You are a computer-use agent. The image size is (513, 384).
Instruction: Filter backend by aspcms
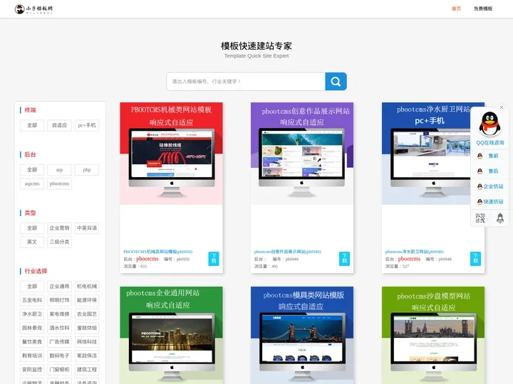click(32, 184)
